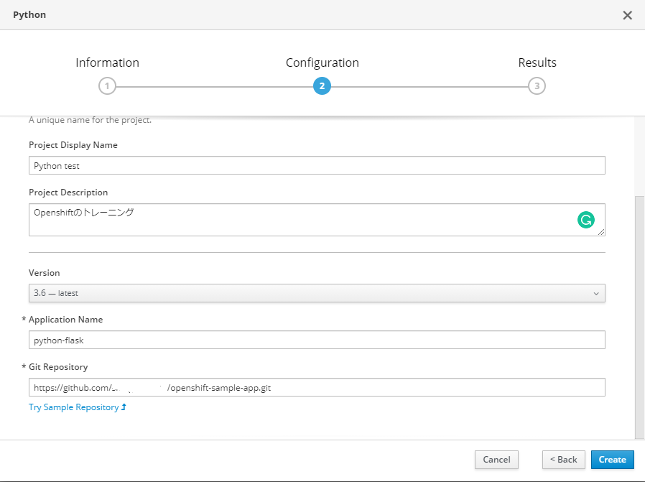This screenshot has width=645, height=482.
Task: Click the step 1 circle indicator
Action: pos(107,86)
